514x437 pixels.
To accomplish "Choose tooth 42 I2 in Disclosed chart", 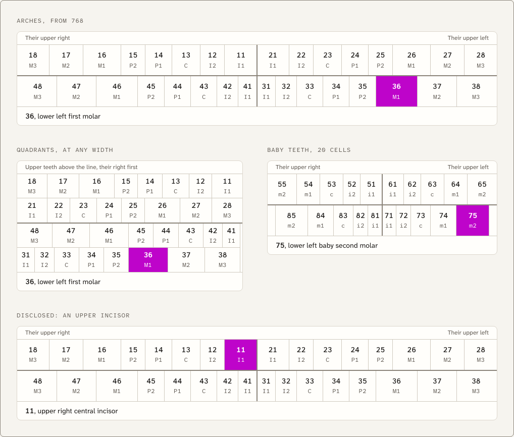I will click(228, 386).
